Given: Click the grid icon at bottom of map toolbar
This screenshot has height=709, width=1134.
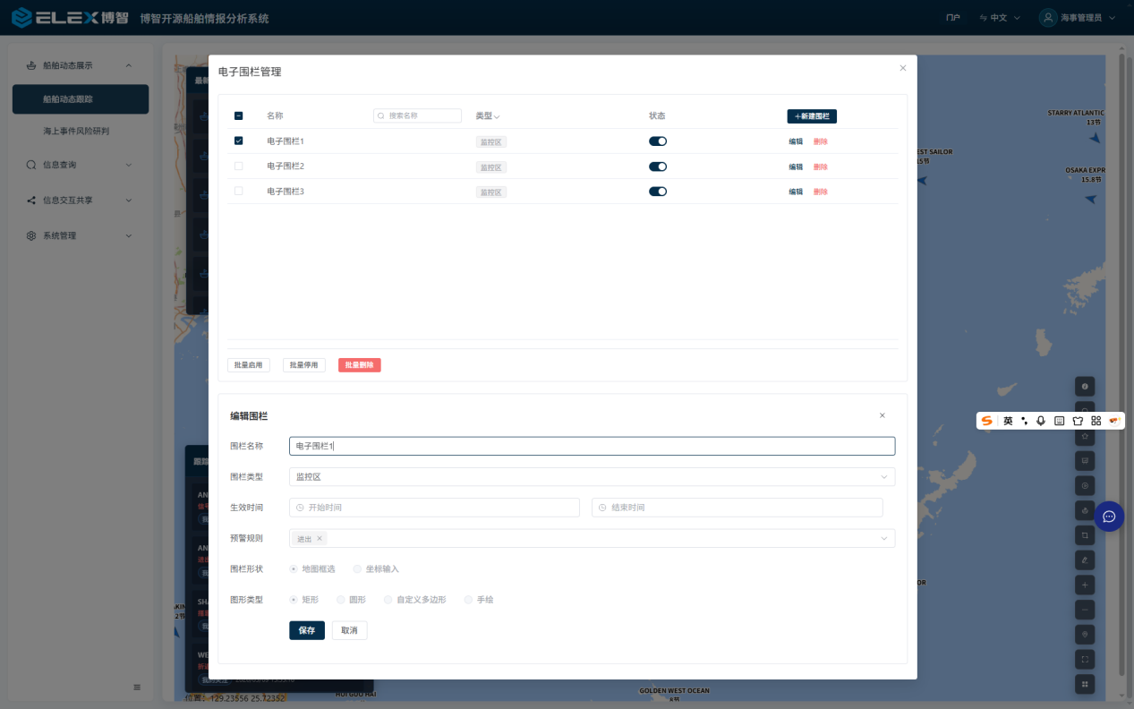Looking at the screenshot, I should click(x=1085, y=684).
